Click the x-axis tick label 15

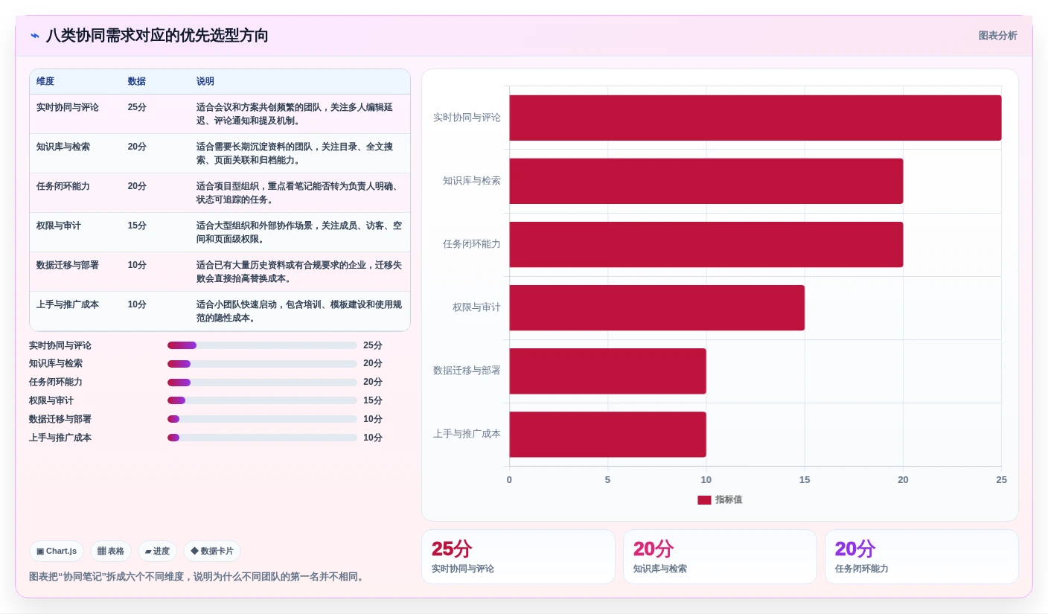coord(805,480)
